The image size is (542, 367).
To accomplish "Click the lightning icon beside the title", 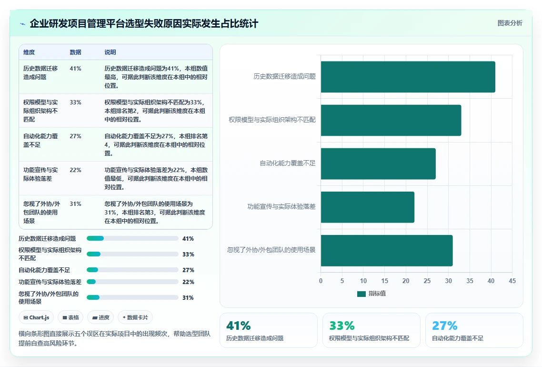I will click(23, 24).
